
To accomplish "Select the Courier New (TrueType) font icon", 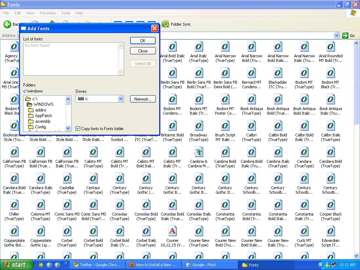I will (199, 231).
